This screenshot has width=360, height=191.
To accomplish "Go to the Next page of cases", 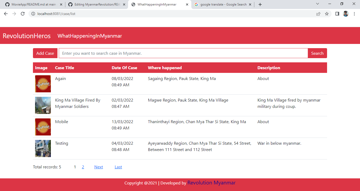I will coord(98,167).
